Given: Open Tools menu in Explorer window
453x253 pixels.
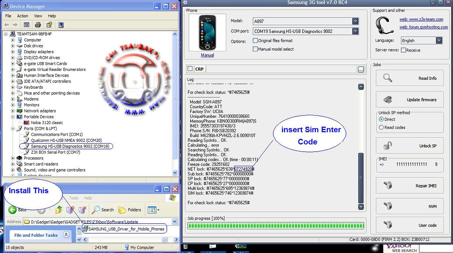Looking at the screenshot, I should [74, 198].
